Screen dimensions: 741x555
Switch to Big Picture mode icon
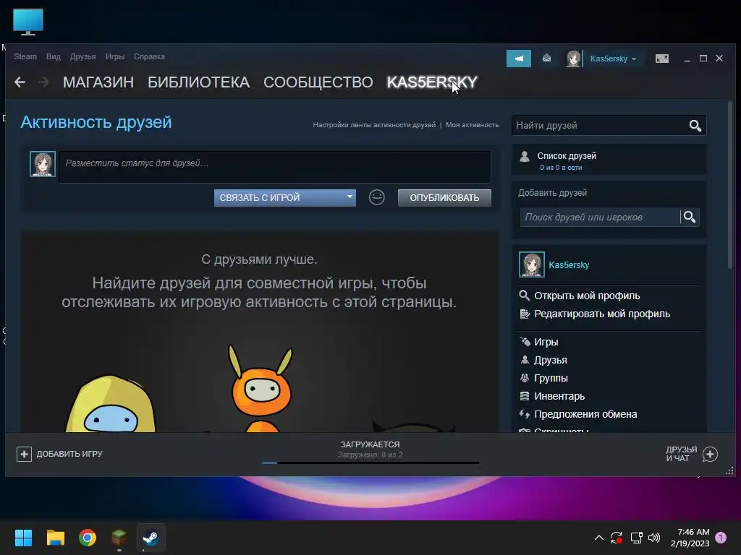click(661, 59)
